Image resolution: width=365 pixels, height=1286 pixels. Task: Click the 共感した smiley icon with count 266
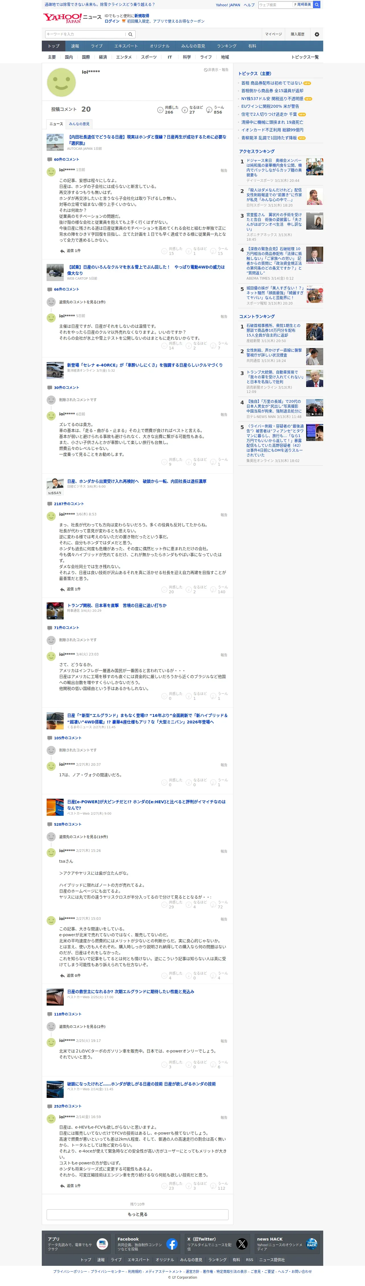point(160,110)
